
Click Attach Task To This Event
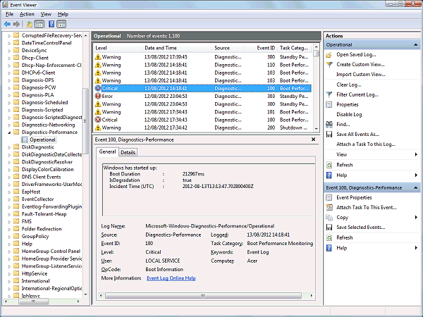pos(365,208)
